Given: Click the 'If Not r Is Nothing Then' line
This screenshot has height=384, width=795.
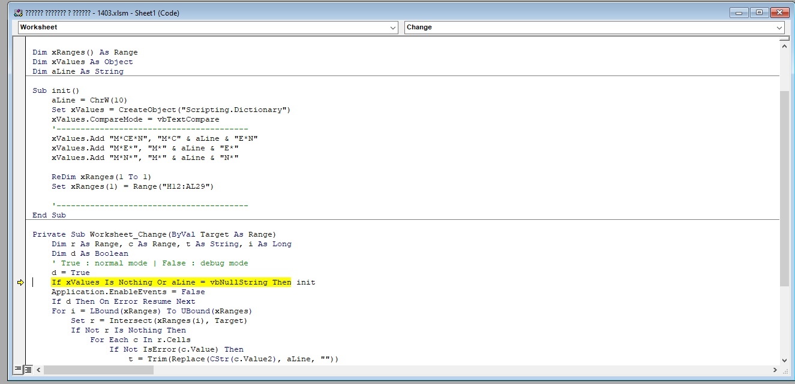Looking at the screenshot, I should point(128,330).
